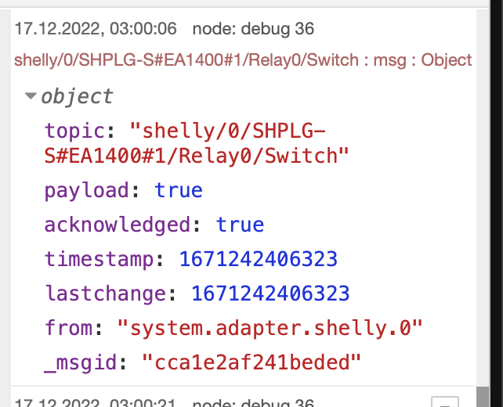Image resolution: width=503 pixels, height=407 pixels.
Task: Click the topic property key
Action: (74, 131)
